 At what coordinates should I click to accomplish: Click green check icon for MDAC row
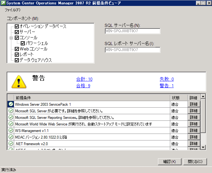(11, 137)
